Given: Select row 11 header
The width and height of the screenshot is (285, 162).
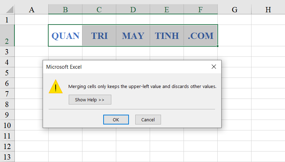Looking at the screenshot, I should pyautogui.click(x=7, y=136).
